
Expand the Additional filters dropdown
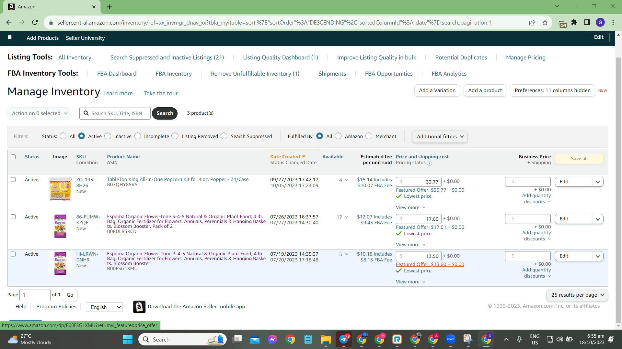point(440,137)
